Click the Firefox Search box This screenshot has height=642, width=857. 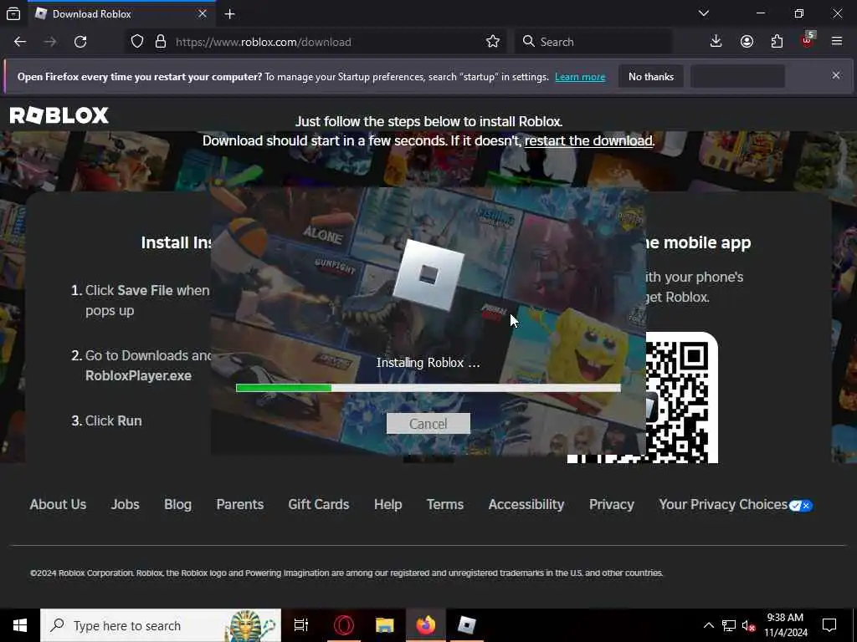click(593, 42)
